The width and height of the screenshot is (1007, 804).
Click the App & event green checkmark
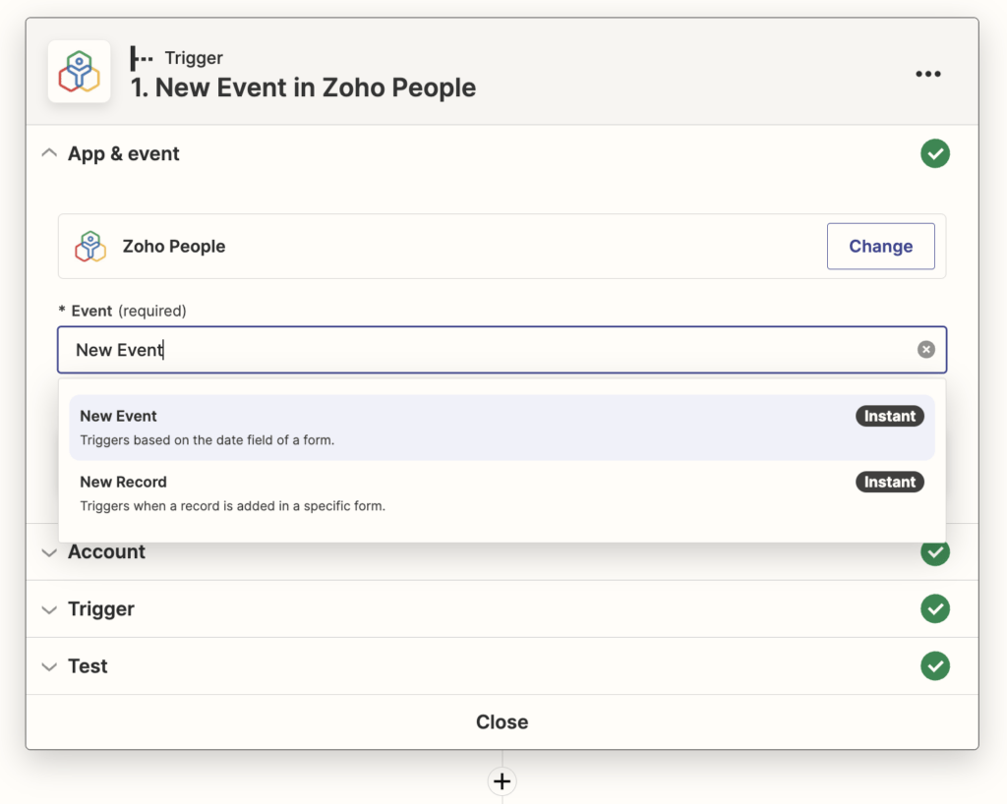[x=935, y=153]
